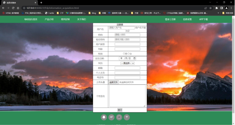Open the PTA bookmark
Viewport: 235px width, 125px height.
pos(32,13)
